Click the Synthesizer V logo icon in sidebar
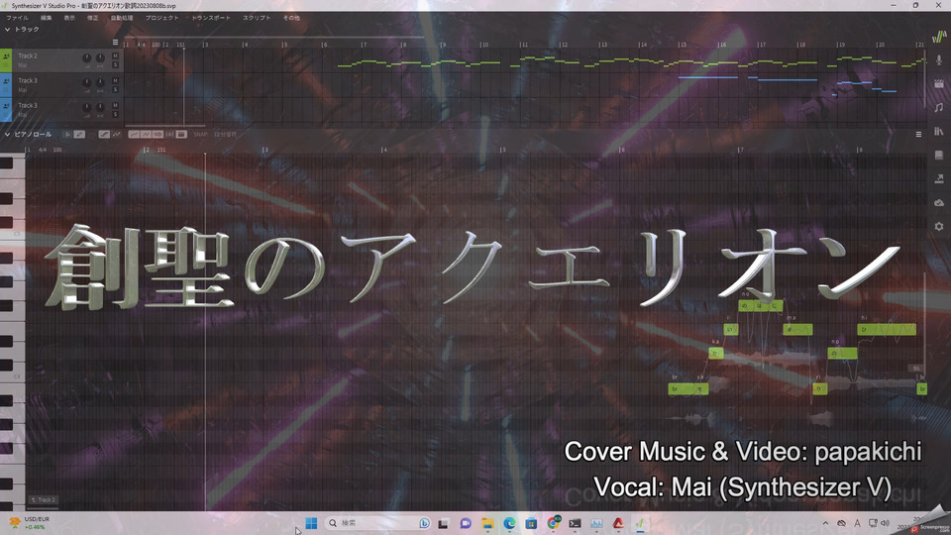This screenshot has height=535, width=951. [x=939, y=37]
